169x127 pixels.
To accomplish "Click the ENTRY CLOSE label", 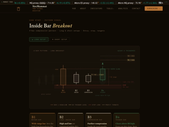I will (115, 69).
